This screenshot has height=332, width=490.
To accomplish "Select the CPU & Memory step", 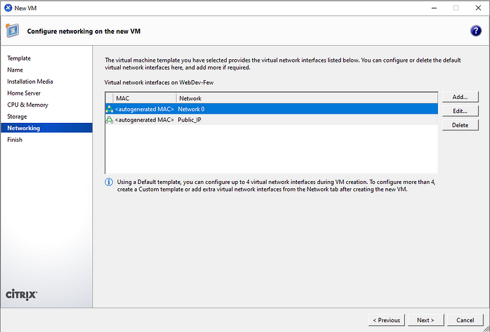I will 28,105.
